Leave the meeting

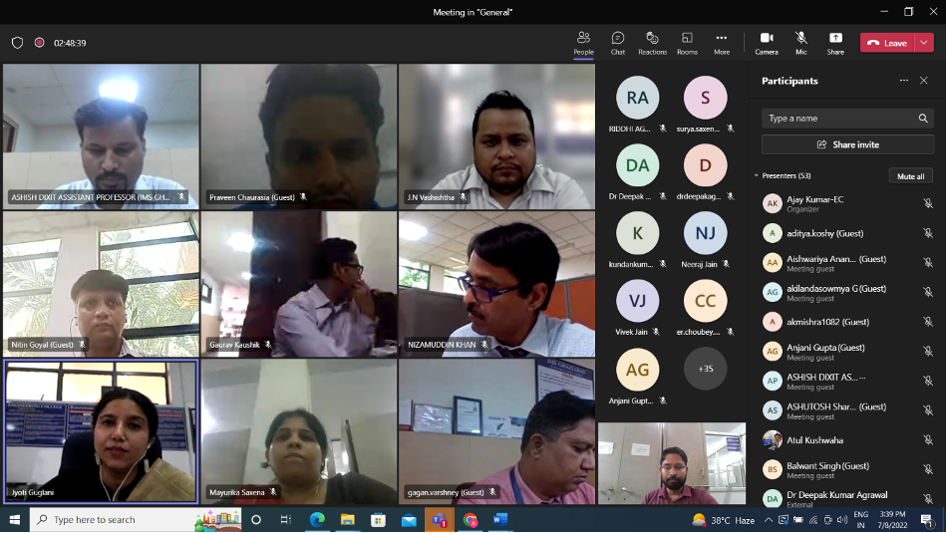(887, 43)
